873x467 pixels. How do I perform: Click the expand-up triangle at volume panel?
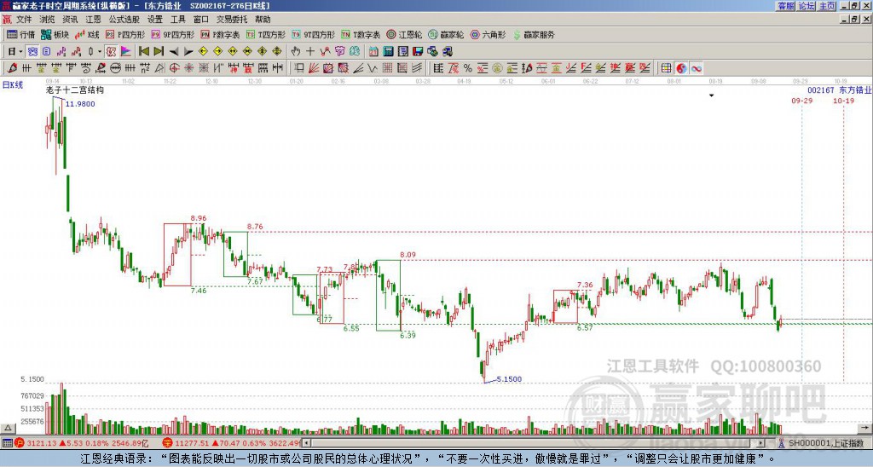tap(7, 428)
